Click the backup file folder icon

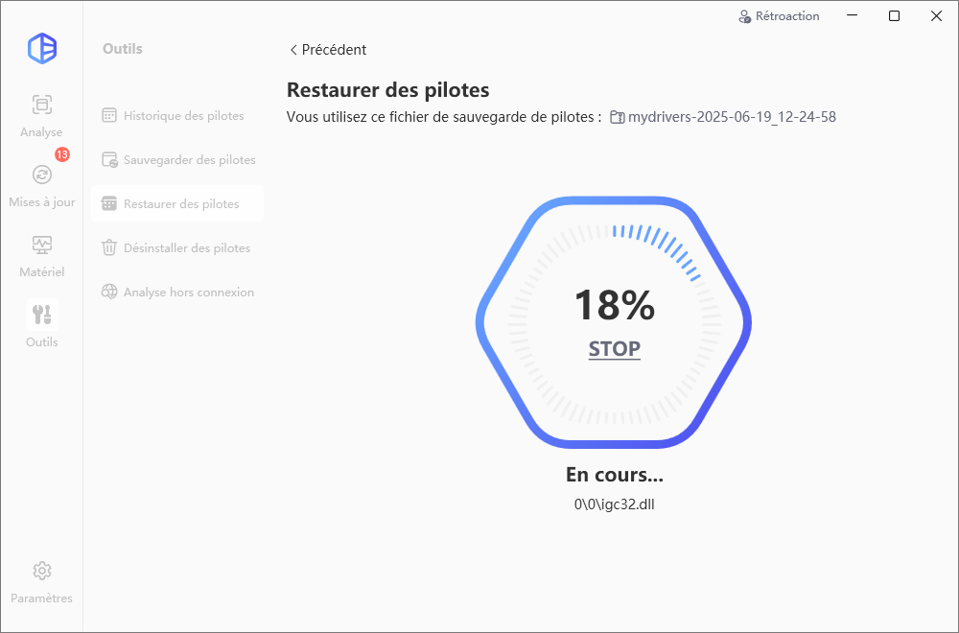pyautogui.click(x=617, y=117)
